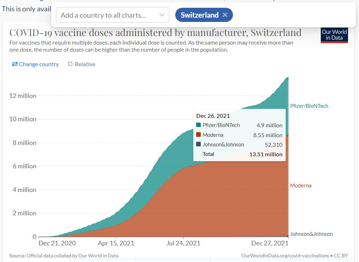Click the Our World in Data logo
The height and width of the screenshot is (262, 359).
point(334,35)
